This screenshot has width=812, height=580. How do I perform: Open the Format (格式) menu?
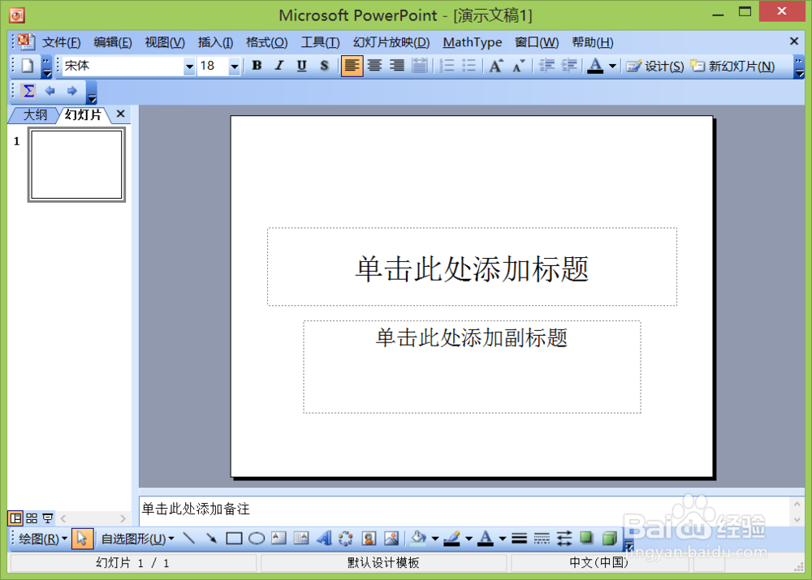pyautogui.click(x=266, y=42)
